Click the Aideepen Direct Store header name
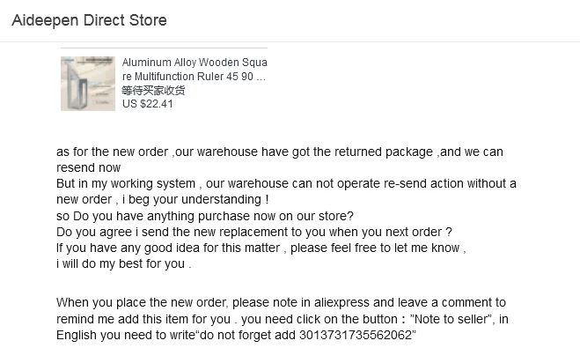Image resolution: width=580 pixels, height=363 pixels. [89, 20]
